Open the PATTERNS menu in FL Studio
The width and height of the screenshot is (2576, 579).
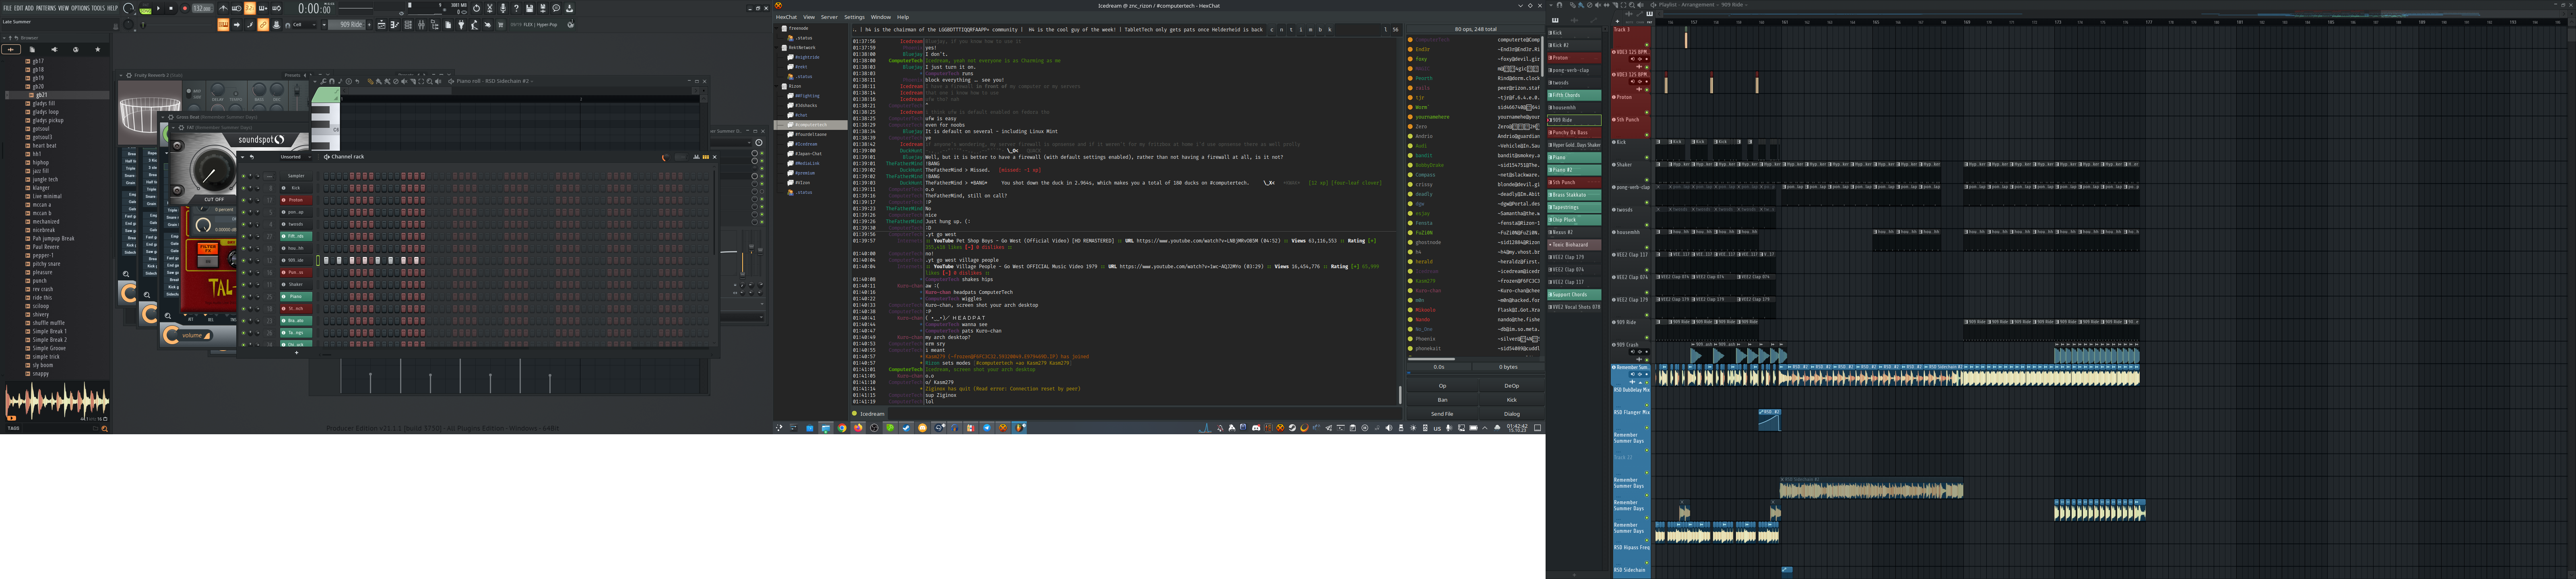coord(46,8)
